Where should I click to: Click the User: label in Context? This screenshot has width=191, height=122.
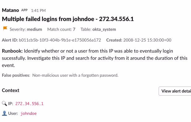13,113
